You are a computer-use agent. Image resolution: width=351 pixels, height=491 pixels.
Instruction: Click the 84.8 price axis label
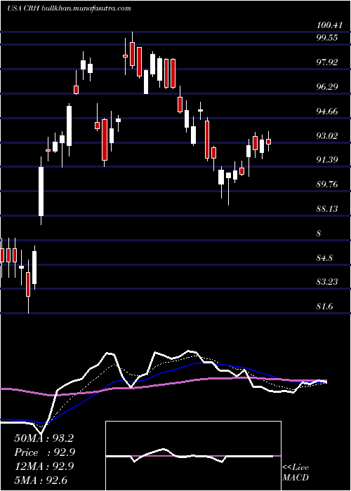point(326,258)
